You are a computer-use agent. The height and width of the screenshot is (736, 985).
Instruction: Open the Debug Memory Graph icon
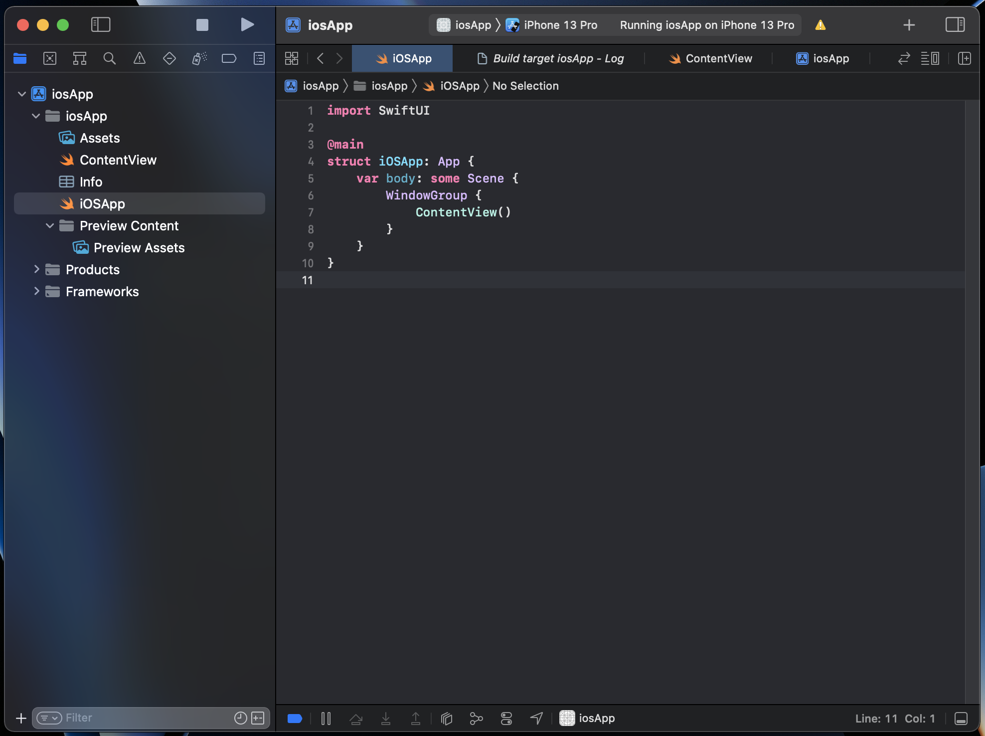(476, 718)
